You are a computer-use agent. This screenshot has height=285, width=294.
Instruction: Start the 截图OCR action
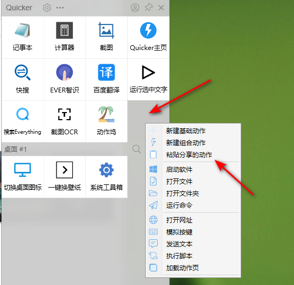65,121
